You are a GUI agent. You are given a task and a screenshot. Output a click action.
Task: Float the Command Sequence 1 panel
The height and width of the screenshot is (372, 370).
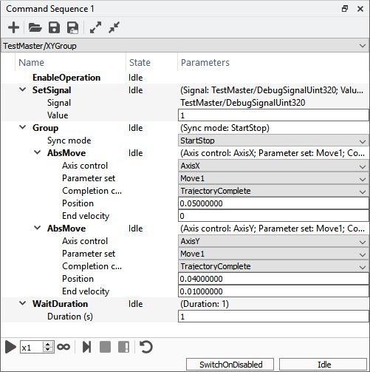[x=345, y=9]
